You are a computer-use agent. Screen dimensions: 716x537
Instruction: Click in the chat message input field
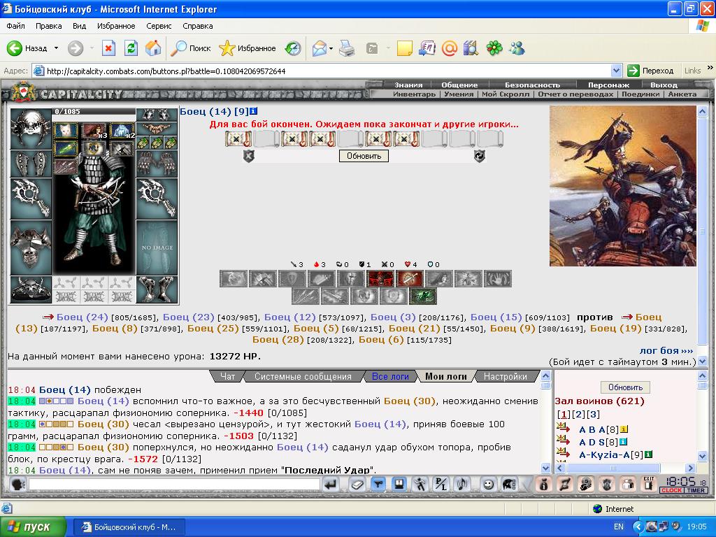(174, 484)
